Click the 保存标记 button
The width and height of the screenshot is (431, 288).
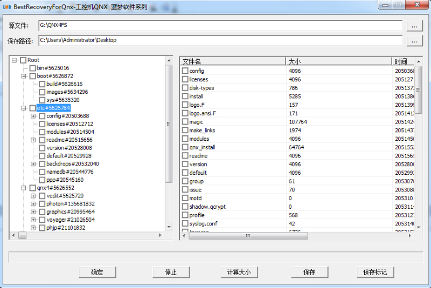(375, 272)
